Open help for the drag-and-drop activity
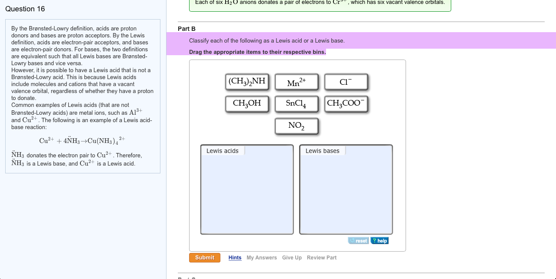Image resolution: width=556 pixels, height=279 pixels. (379, 240)
